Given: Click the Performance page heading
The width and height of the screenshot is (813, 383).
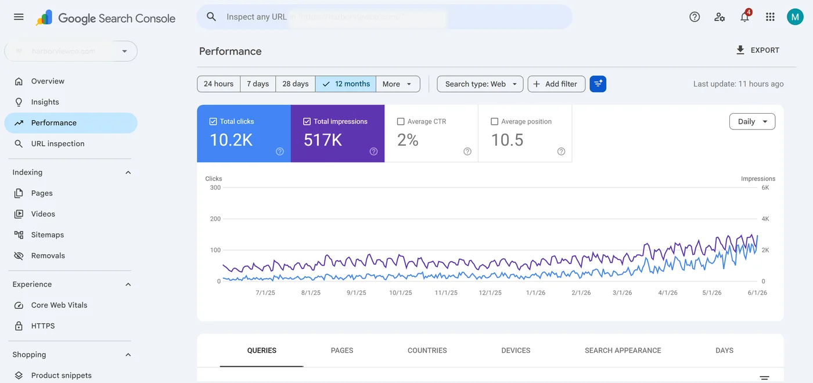Looking at the screenshot, I should tap(231, 51).
